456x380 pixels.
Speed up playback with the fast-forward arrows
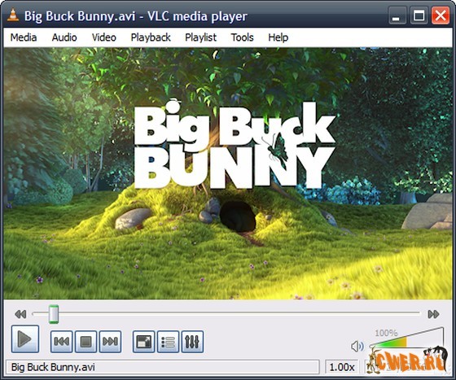tap(433, 314)
